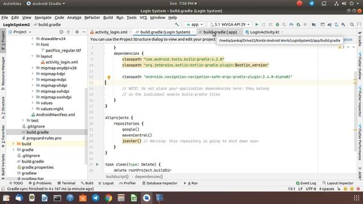Open the SDK Manager icon

[343, 24]
